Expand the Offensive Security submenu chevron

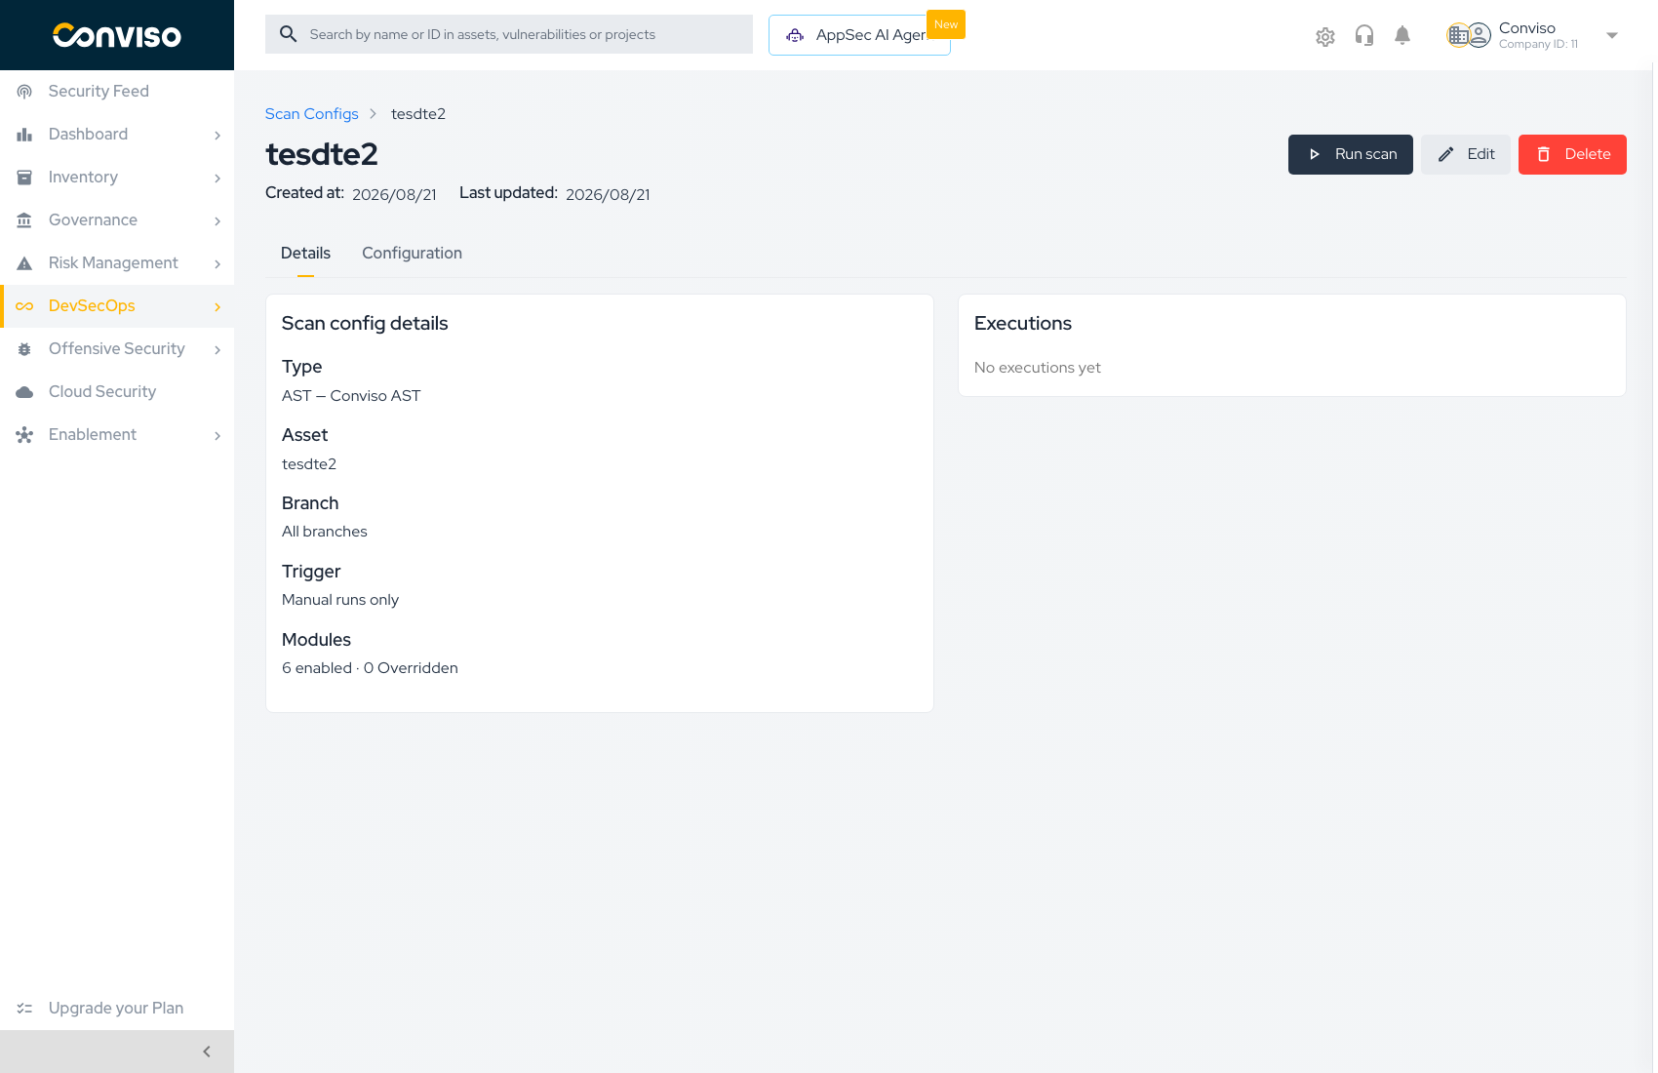[x=217, y=349]
